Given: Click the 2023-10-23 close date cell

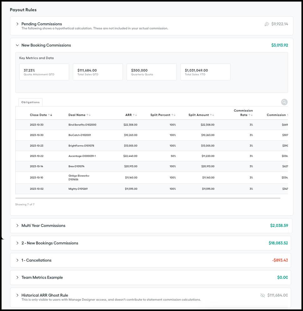Looking at the screenshot, I should pos(37,146).
